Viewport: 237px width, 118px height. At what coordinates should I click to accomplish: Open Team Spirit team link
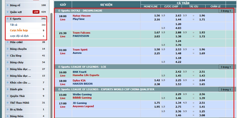pos(80,50)
